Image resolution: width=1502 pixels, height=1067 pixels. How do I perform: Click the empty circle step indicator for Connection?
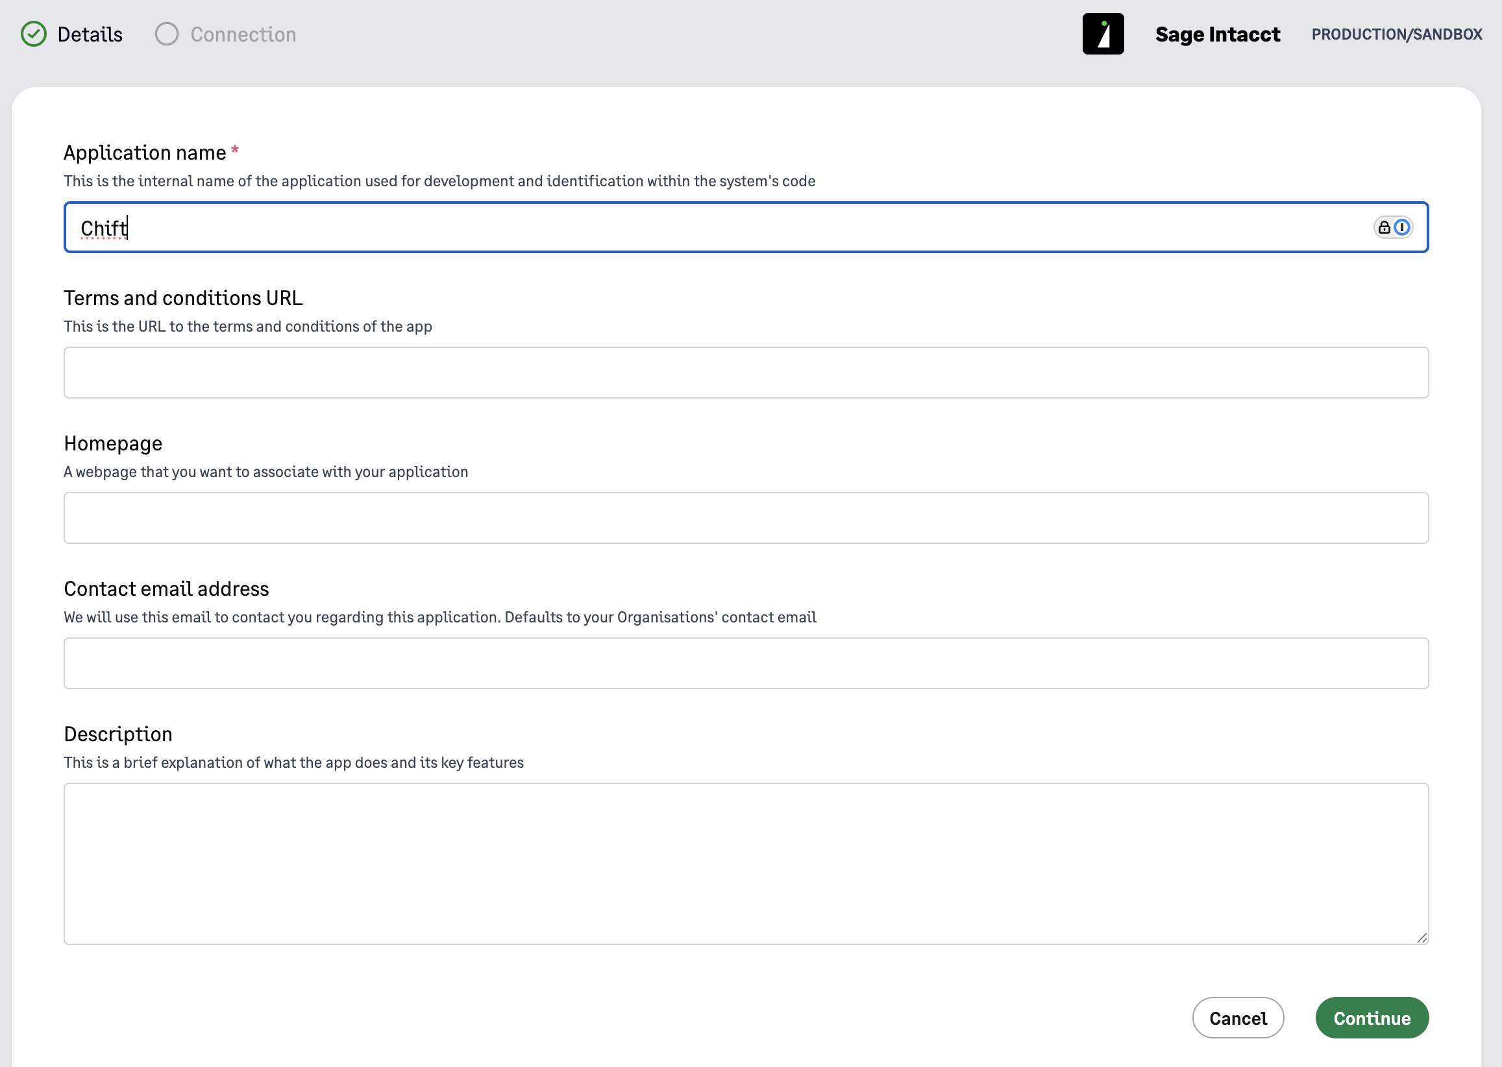coord(167,34)
